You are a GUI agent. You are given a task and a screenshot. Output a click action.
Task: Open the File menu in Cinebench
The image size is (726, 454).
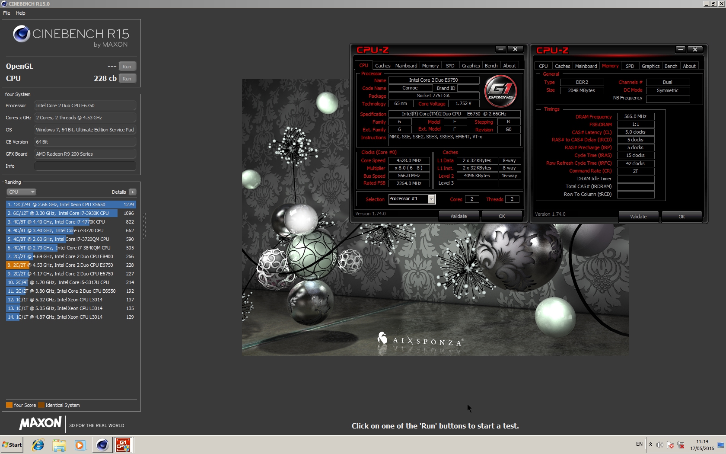point(6,13)
